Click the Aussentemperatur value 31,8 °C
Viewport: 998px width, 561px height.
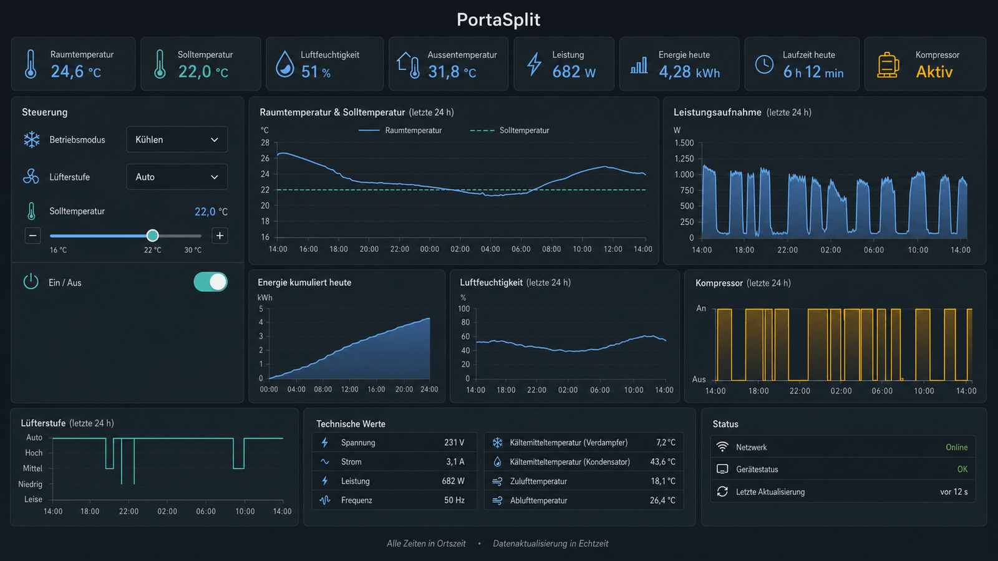tap(452, 72)
